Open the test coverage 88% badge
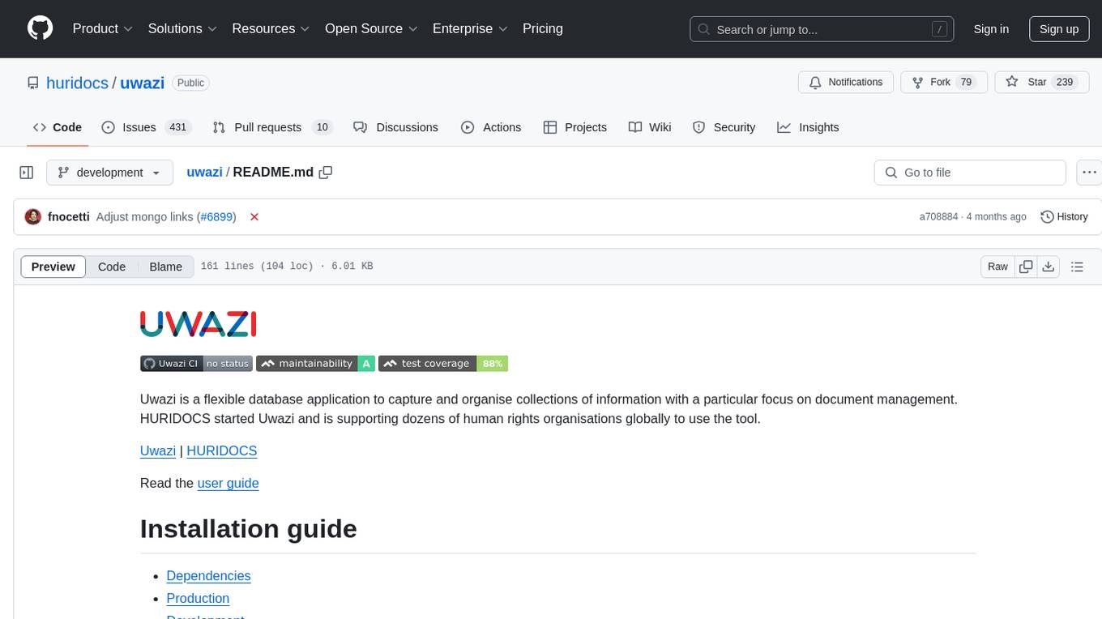Viewport: 1102px width, 619px height. pyautogui.click(x=443, y=364)
